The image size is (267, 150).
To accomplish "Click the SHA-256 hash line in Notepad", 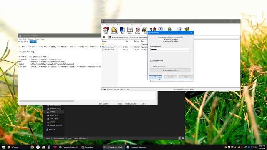I will tap(60, 67).
